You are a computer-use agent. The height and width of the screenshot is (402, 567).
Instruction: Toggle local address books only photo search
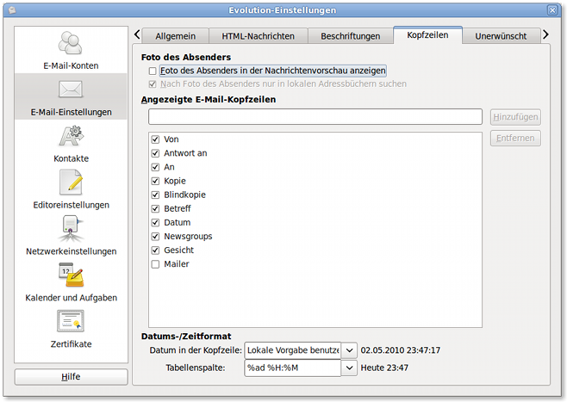click(x=153, y=84)
